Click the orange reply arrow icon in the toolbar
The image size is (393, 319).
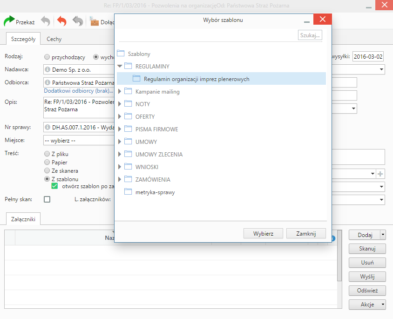tap(61, 21)
